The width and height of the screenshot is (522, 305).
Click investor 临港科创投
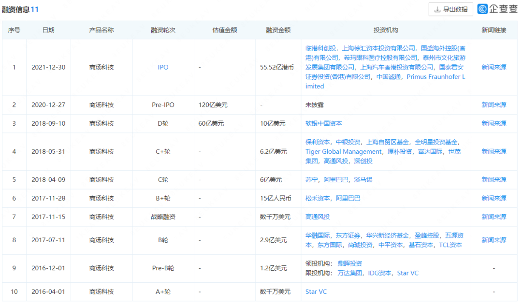pos(321,48)
